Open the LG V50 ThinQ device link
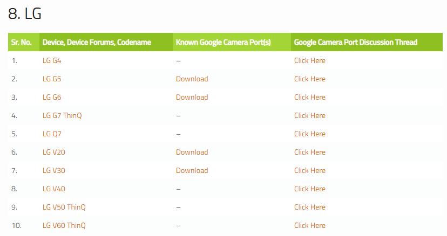Image resolution: width=447 pixels, height=236 pixels. click(64, 207)
